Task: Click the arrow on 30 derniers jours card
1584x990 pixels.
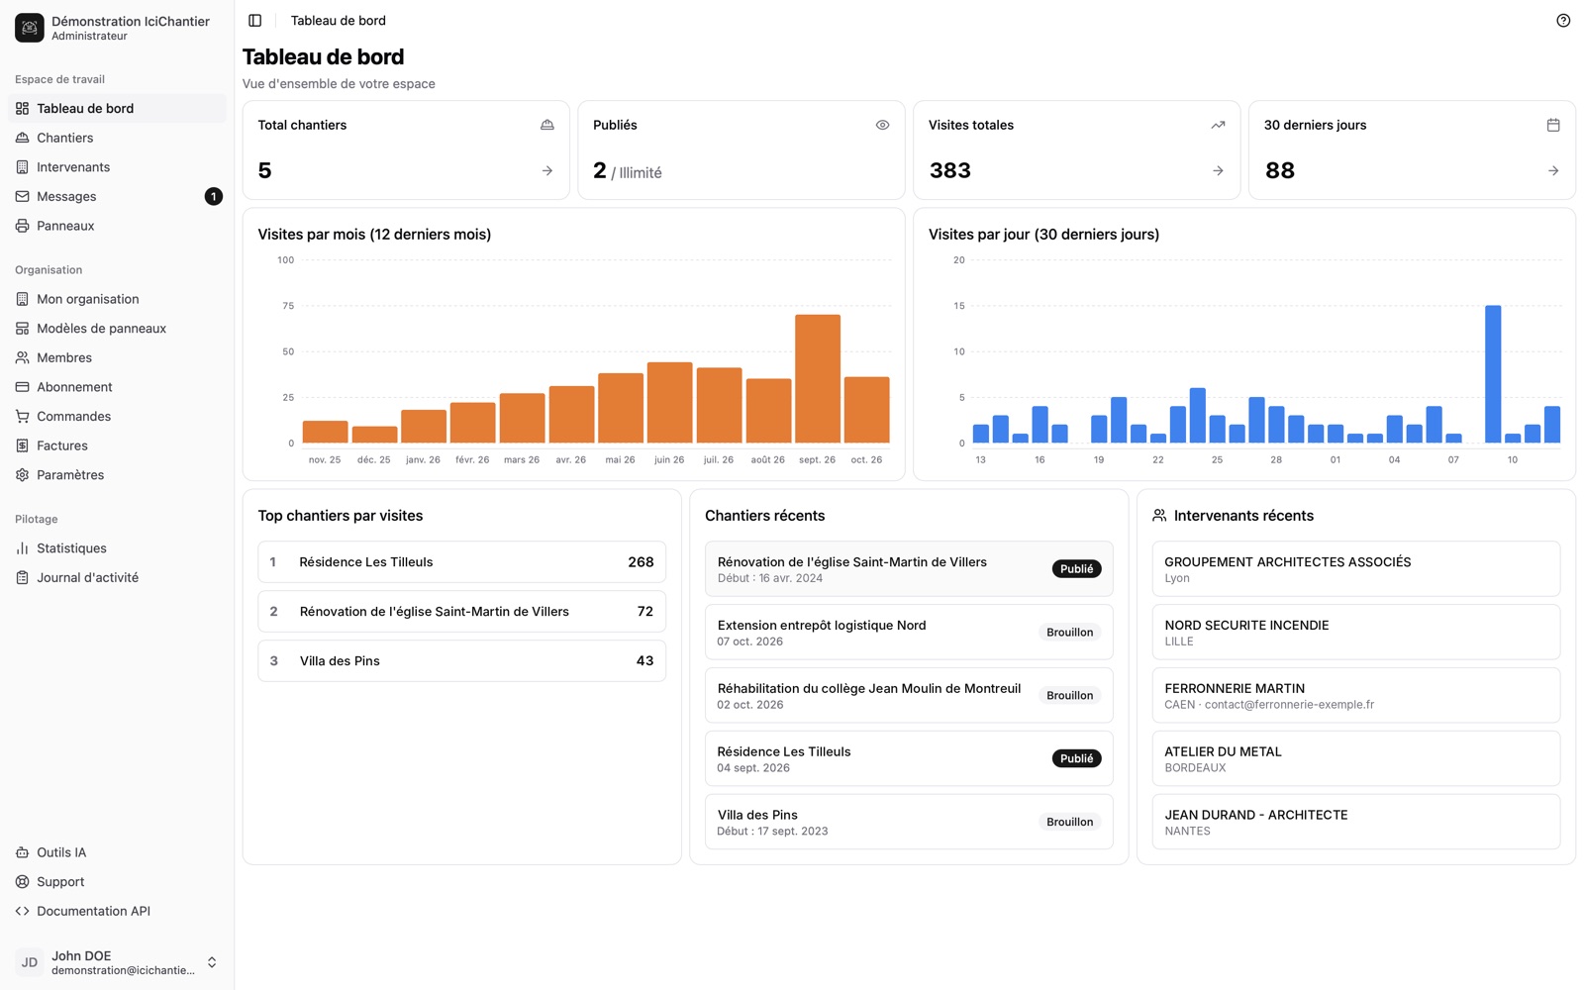Action: [1553, 171]
